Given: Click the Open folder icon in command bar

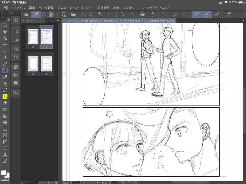Looking at the screenshot, I should point(73,14).
